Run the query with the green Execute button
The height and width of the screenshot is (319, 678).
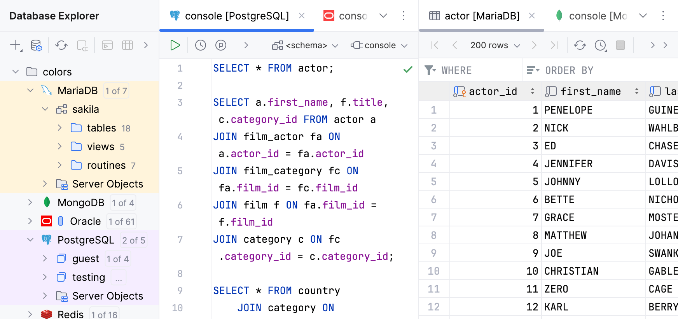[x=175, y=45]
